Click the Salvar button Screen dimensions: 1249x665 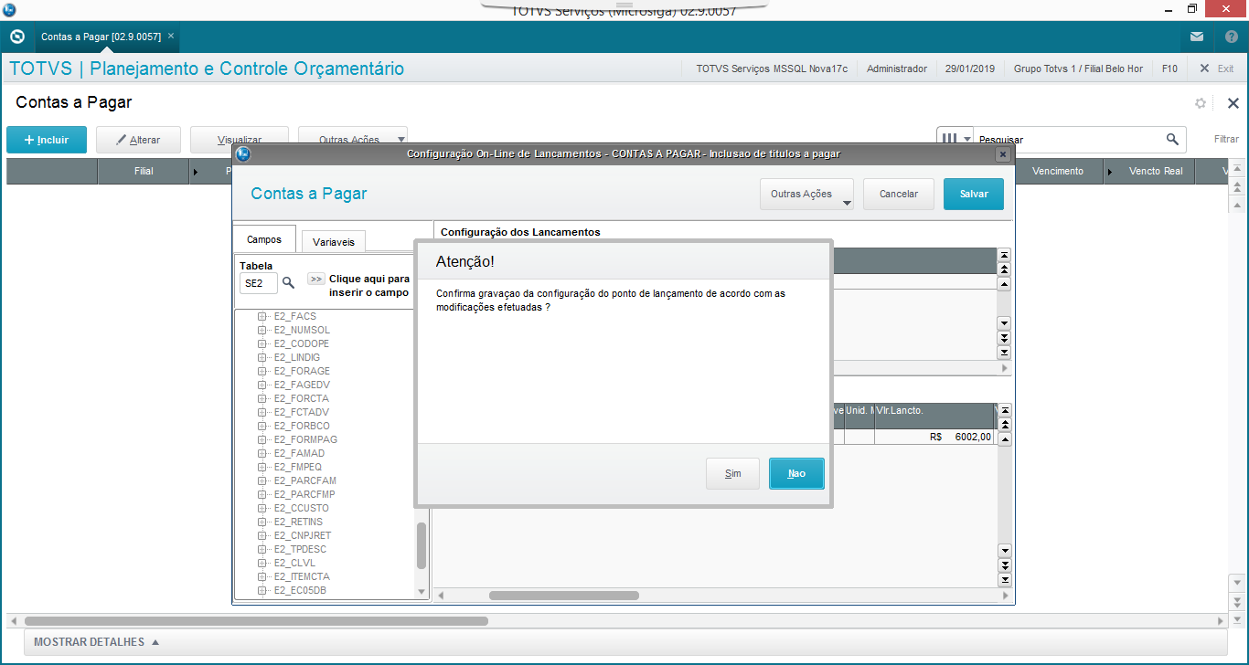tap(974, 194)
